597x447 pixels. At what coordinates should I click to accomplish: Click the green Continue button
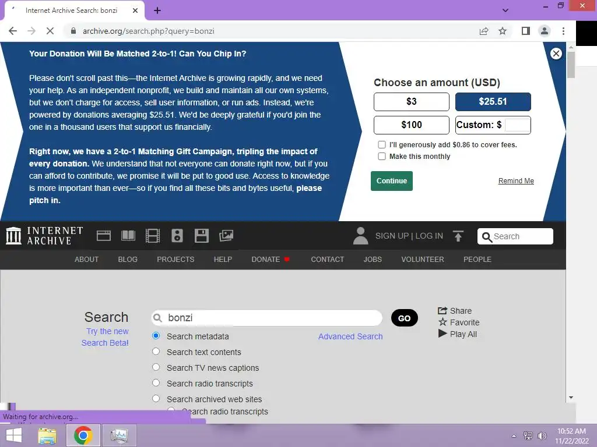[391, 181]
